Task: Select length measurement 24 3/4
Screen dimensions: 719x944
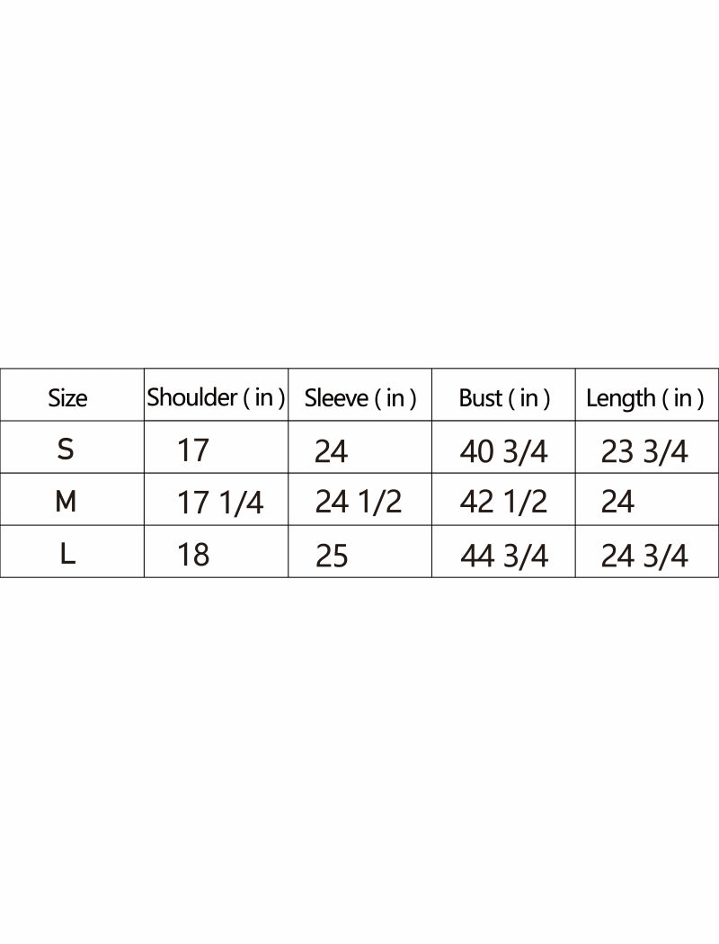Action: [644, 556]
